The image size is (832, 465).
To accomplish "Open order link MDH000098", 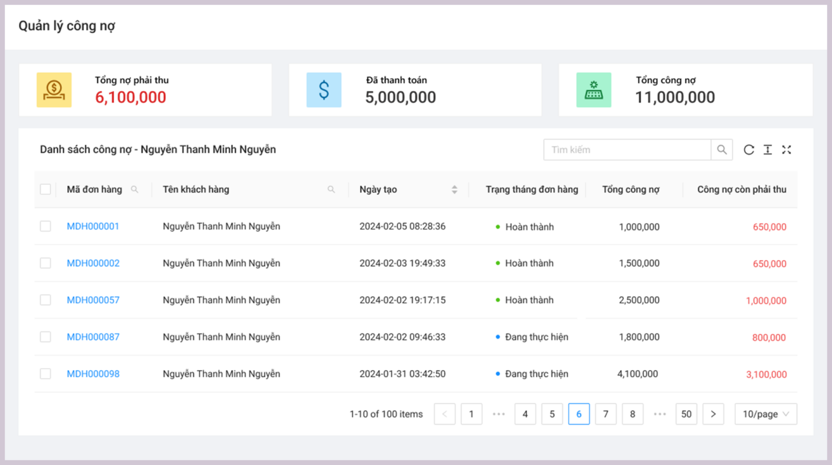I will (93, 374).
